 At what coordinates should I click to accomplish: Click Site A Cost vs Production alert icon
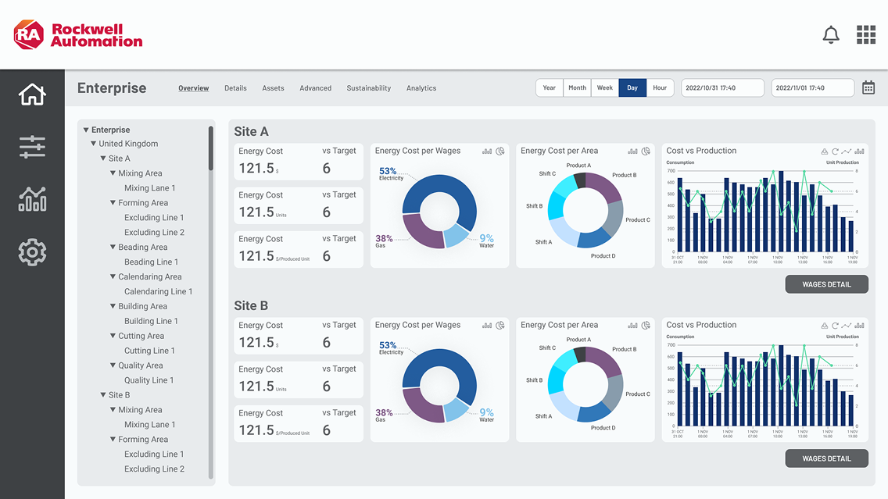point(825,151)
